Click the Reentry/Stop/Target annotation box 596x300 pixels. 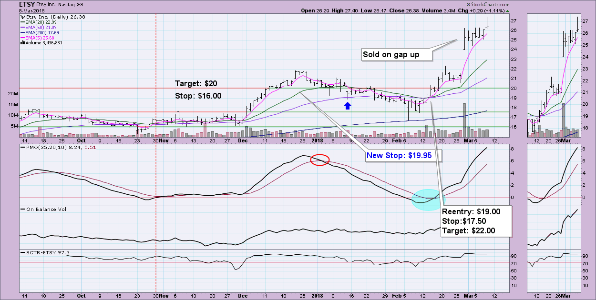(476, 221)
